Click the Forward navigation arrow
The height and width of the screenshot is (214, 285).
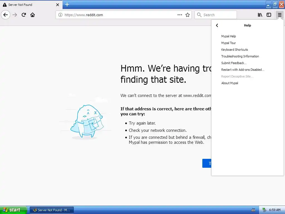15,15
